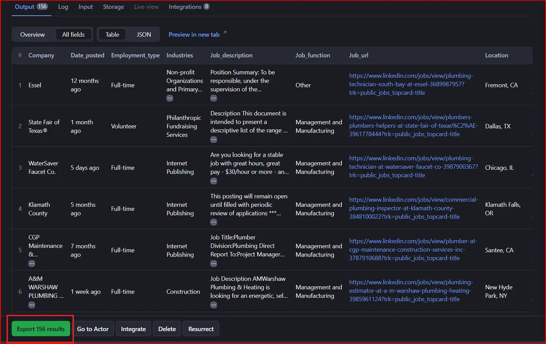Open the Klamath County plumbing inspector URL
Viewport: 546px width, 344px height.
click(x=413, y=208)
